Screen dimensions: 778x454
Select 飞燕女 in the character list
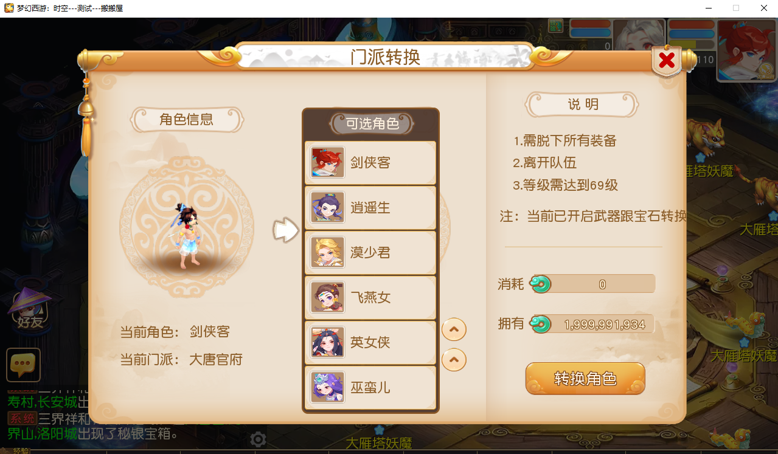coord(370,298)
